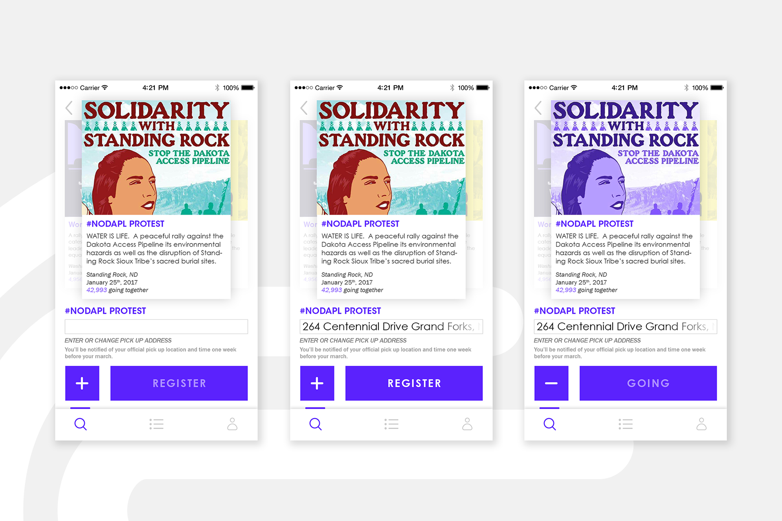Image resolution: width=782 pixels, height=521 pixels.
Task: Open the search tab on the left phone
Action: point(81,424)
